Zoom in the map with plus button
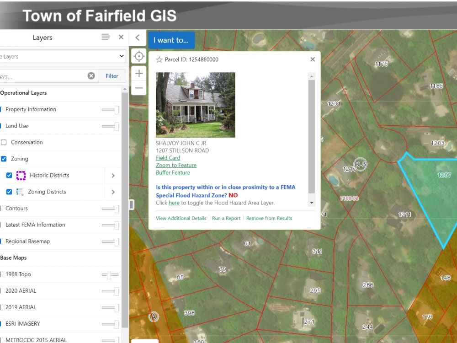Viewport: 457px width, 343px height. point(139,73)
